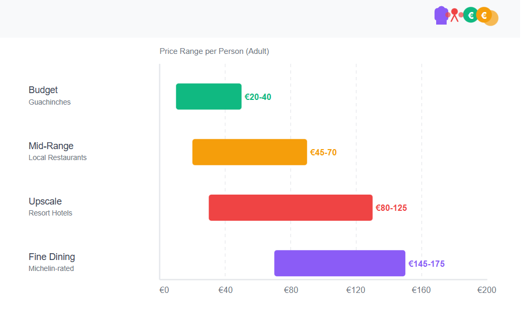Click the Mid-Range category label
The width and height of the screenshot is (530, 317).
pyautogui.click(x=51, y=146)
